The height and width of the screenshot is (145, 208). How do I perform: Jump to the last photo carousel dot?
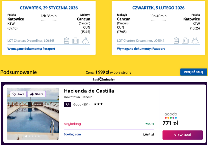coord(39,136)
